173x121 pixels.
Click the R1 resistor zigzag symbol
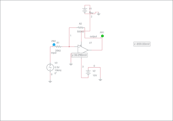pyautogui.click(x=58, y=47)
